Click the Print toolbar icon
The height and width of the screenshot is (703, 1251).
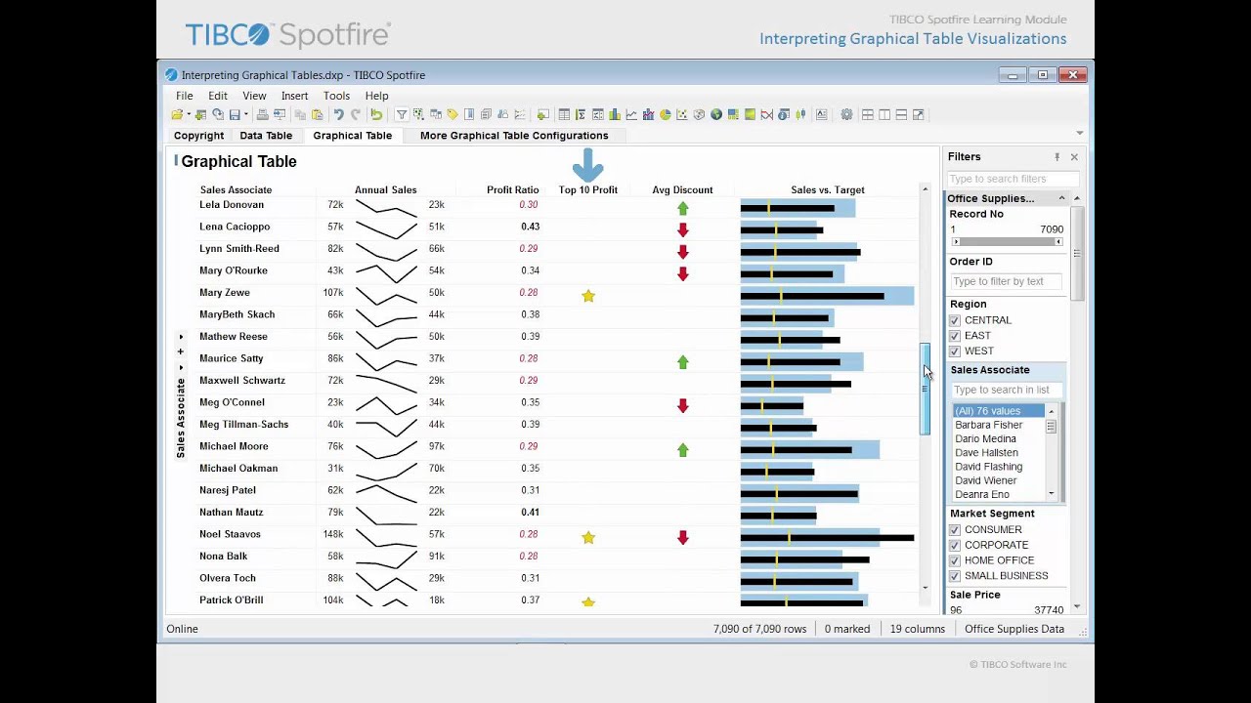[262, 114]
